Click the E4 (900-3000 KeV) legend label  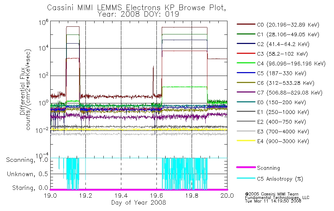coord(283,141)
